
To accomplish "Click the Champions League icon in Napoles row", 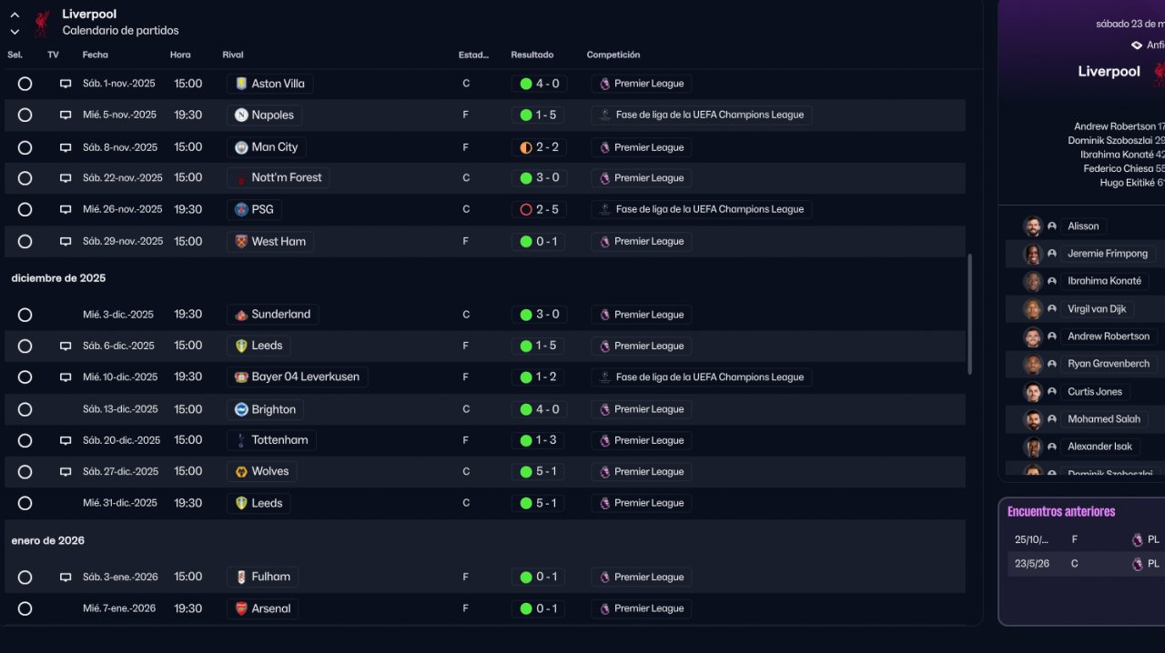I will click(605, 116).
